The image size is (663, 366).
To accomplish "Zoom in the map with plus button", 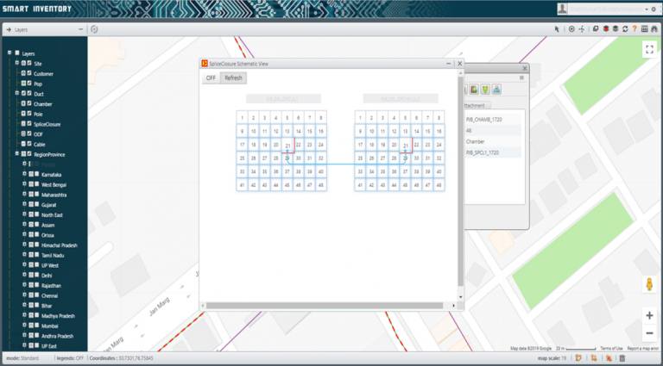I will tap(649, 315).
